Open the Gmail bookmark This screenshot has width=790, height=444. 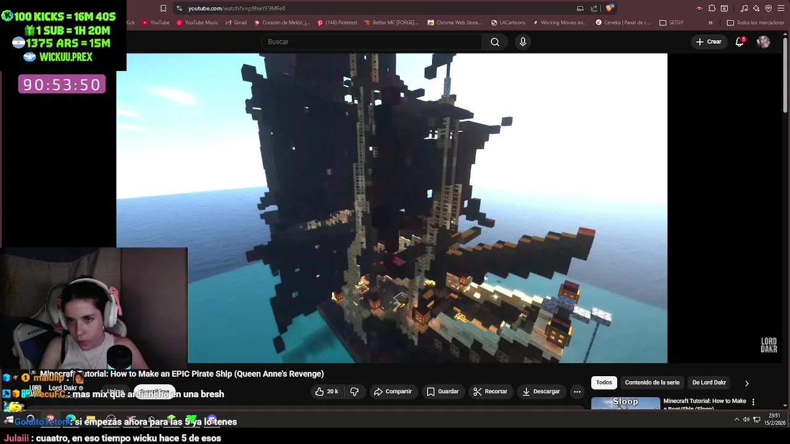coord(236,23)
